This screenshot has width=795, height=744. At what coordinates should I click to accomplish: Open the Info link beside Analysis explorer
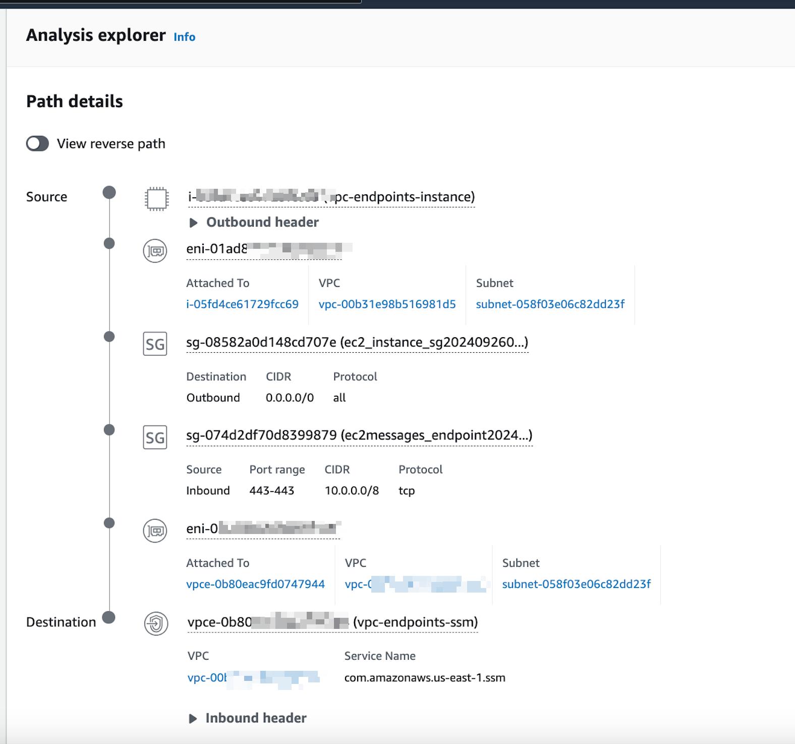click(x=184, y=37)
